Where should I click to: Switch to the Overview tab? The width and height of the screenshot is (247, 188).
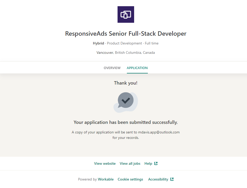coord(112,68)
